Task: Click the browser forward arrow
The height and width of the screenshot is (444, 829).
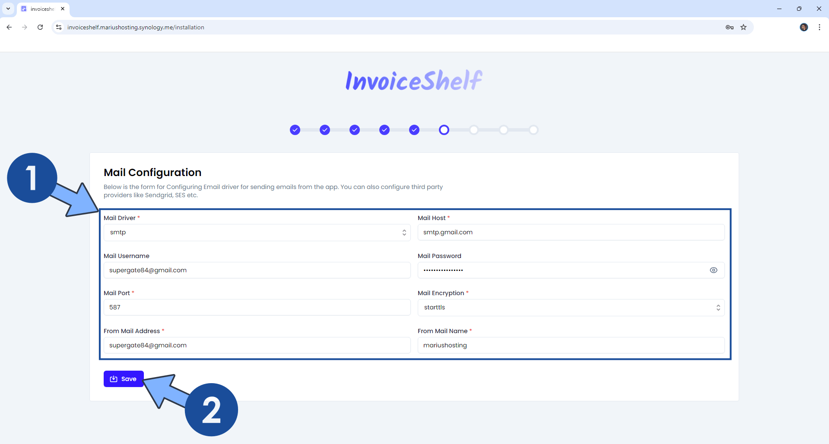Action: point(25,27)
